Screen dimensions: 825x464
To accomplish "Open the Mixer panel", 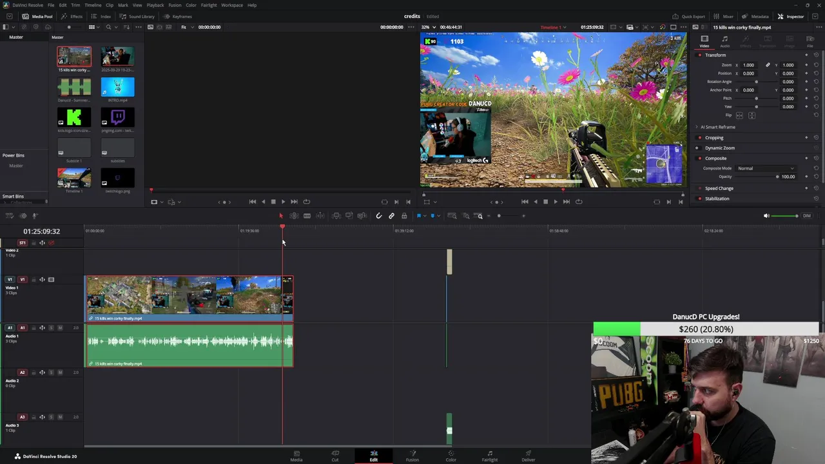I will (724, 16).
